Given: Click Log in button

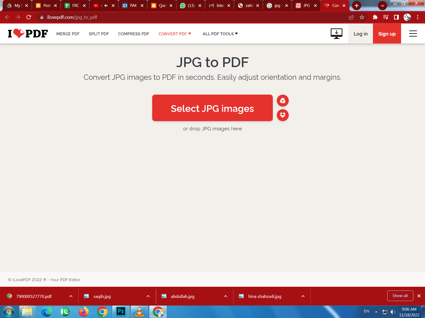Looking at the screenshot, I should click(x=360, y=34).
